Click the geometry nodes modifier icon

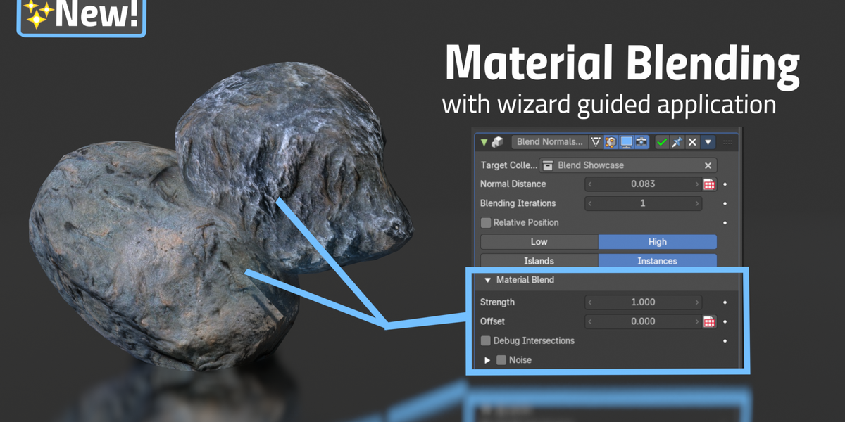[497, 142]
